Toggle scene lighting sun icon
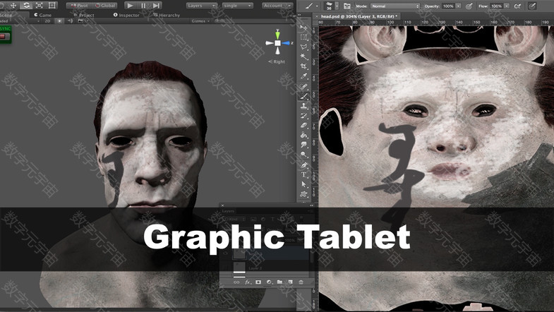 (59, 21)
